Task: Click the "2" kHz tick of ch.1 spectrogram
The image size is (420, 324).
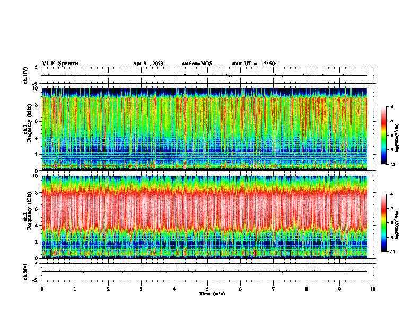Action: click(37, 155)
